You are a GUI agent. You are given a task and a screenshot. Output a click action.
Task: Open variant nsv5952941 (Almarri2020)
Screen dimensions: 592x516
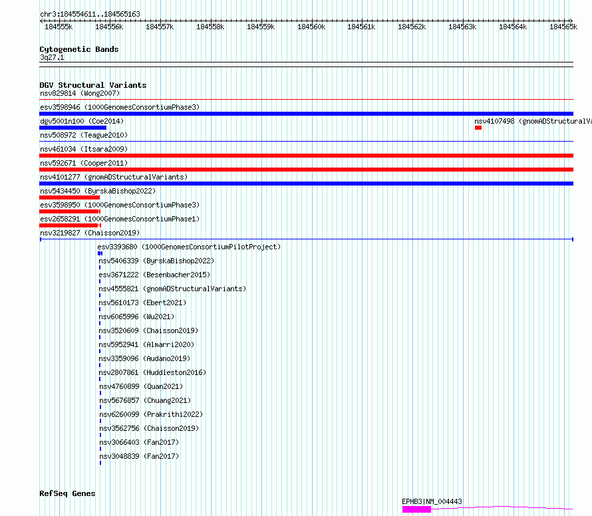point(146,344)
